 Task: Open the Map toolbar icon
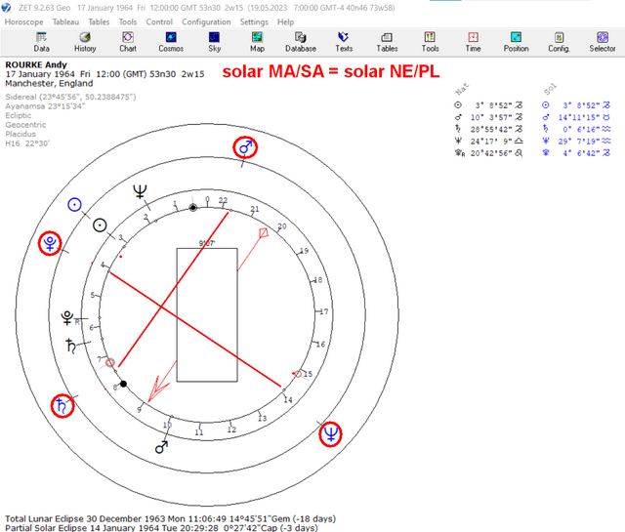coord(257,42)
